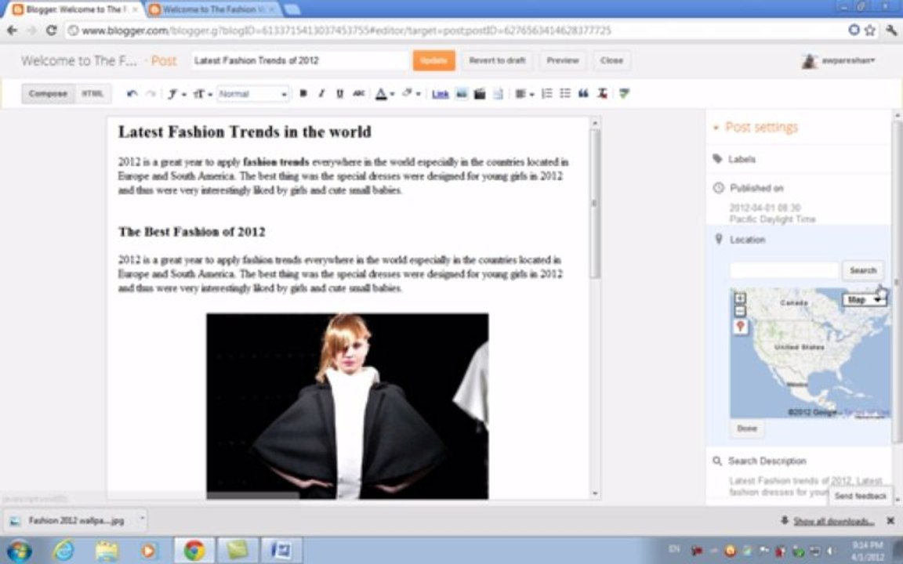Apply a numbered list
The width and height of the screenshot is (903, 564).
(x=546, y=94)
